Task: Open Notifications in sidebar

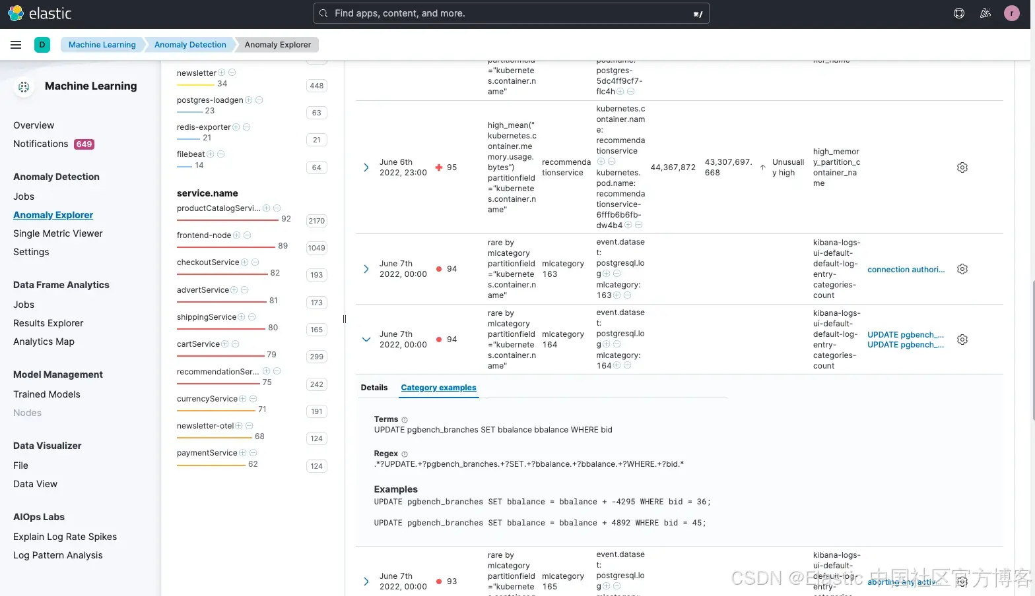Action: (40, 144)
